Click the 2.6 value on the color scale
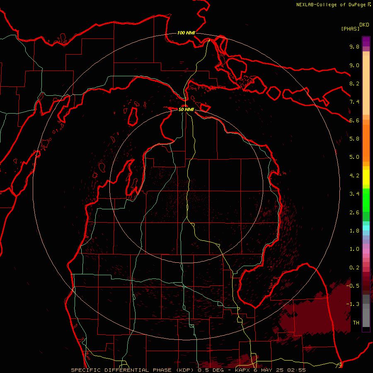 tap(354, 213)
